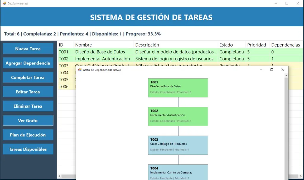
Task: Click the Agregar Dependencia button
Action: [x=28, y=63]
